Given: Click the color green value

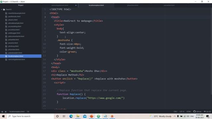Looking at the screenshot, I should point(72,52).
